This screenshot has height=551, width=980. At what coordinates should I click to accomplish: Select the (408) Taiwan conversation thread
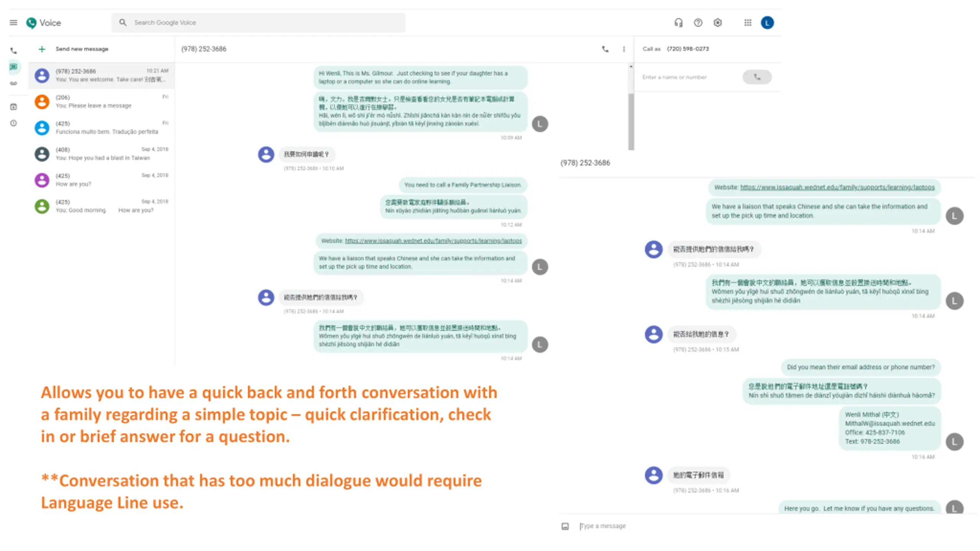101,154
